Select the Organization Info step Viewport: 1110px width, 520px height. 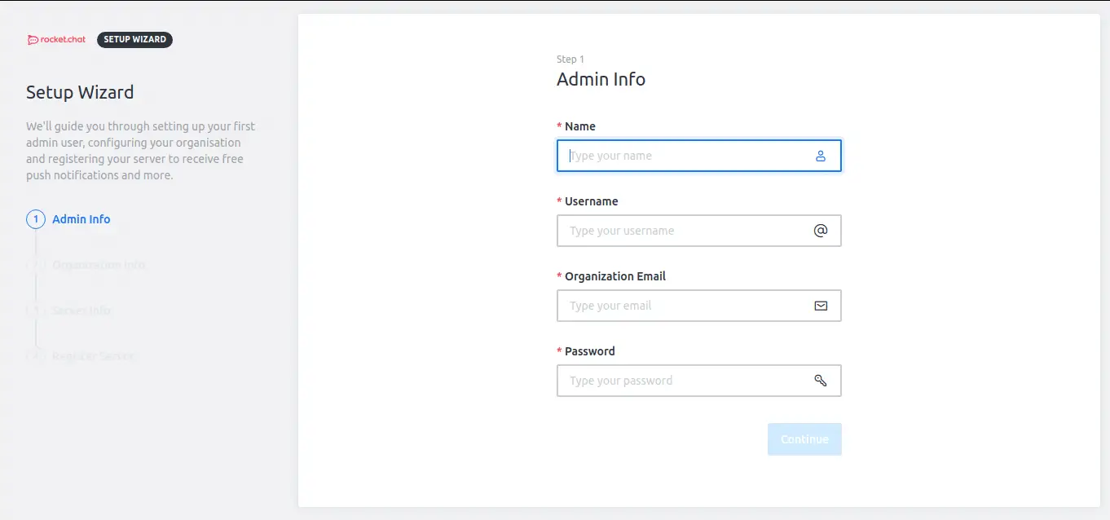98,264
